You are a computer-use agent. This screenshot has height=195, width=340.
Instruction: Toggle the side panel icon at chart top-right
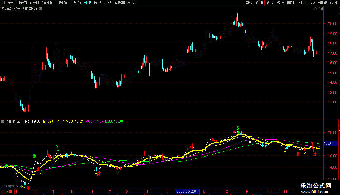coord(321,9)
